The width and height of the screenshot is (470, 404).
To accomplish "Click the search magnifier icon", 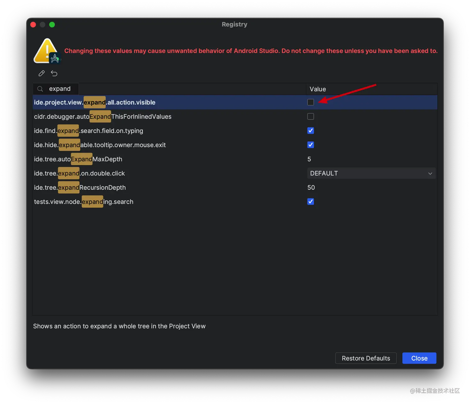I will tap(40, 89).
